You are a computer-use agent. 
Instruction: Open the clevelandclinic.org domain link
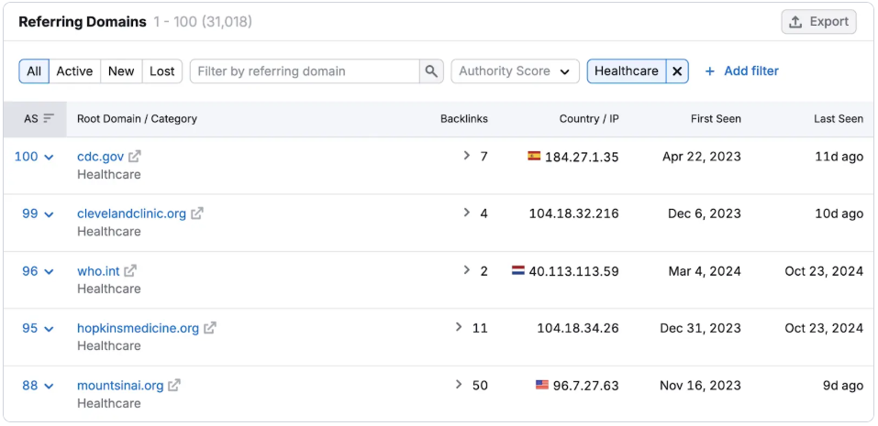[x=131, y=213]
